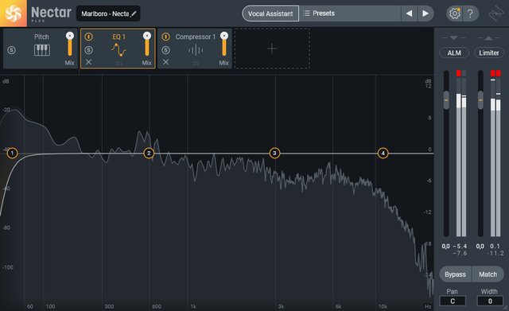Open the help question mark

pos(470,14)
